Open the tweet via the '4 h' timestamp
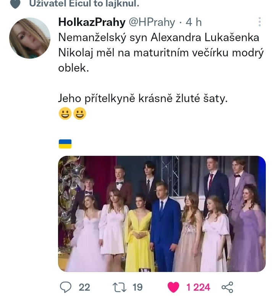This screenshot has width=275, height=299. tap(193, 22)
